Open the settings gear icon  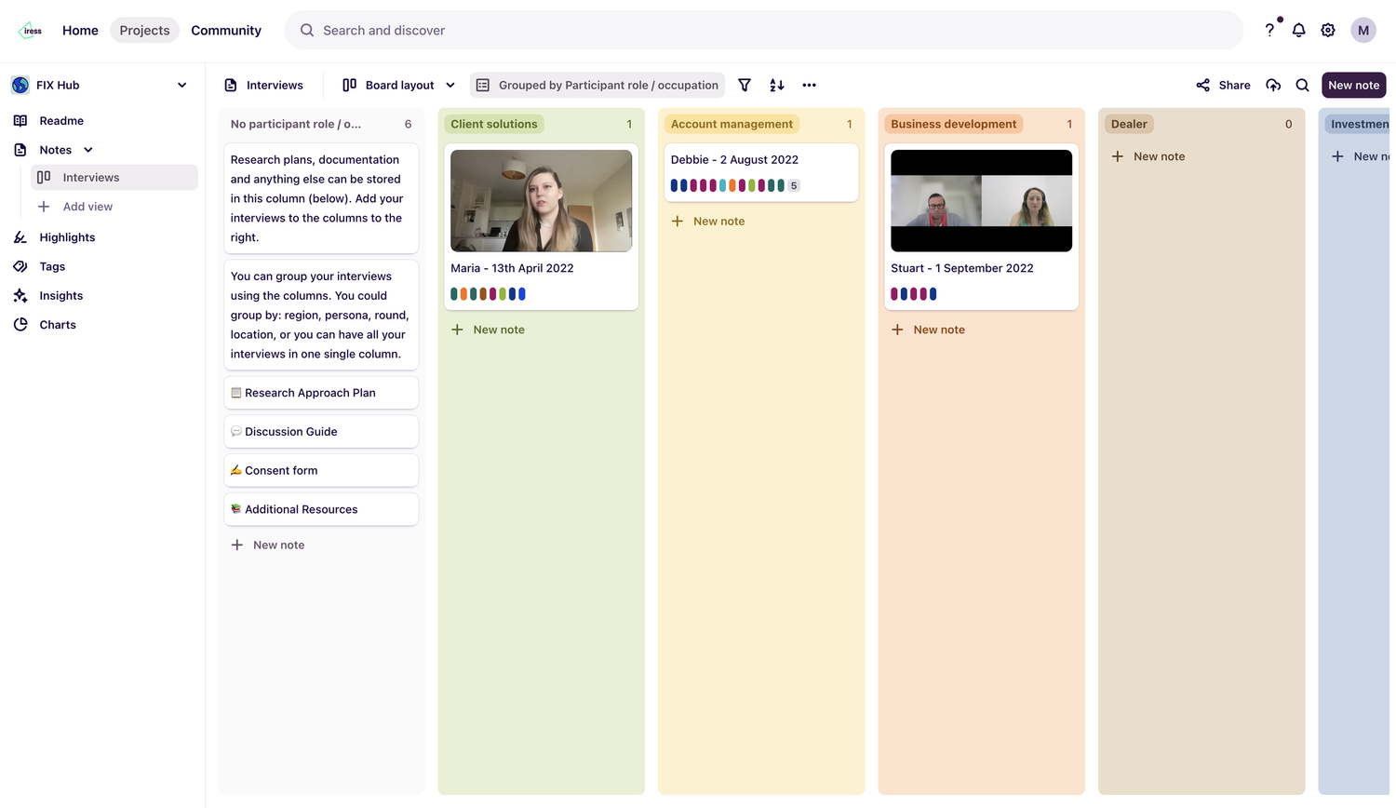pyautogui.click(x=1328, y=30)
